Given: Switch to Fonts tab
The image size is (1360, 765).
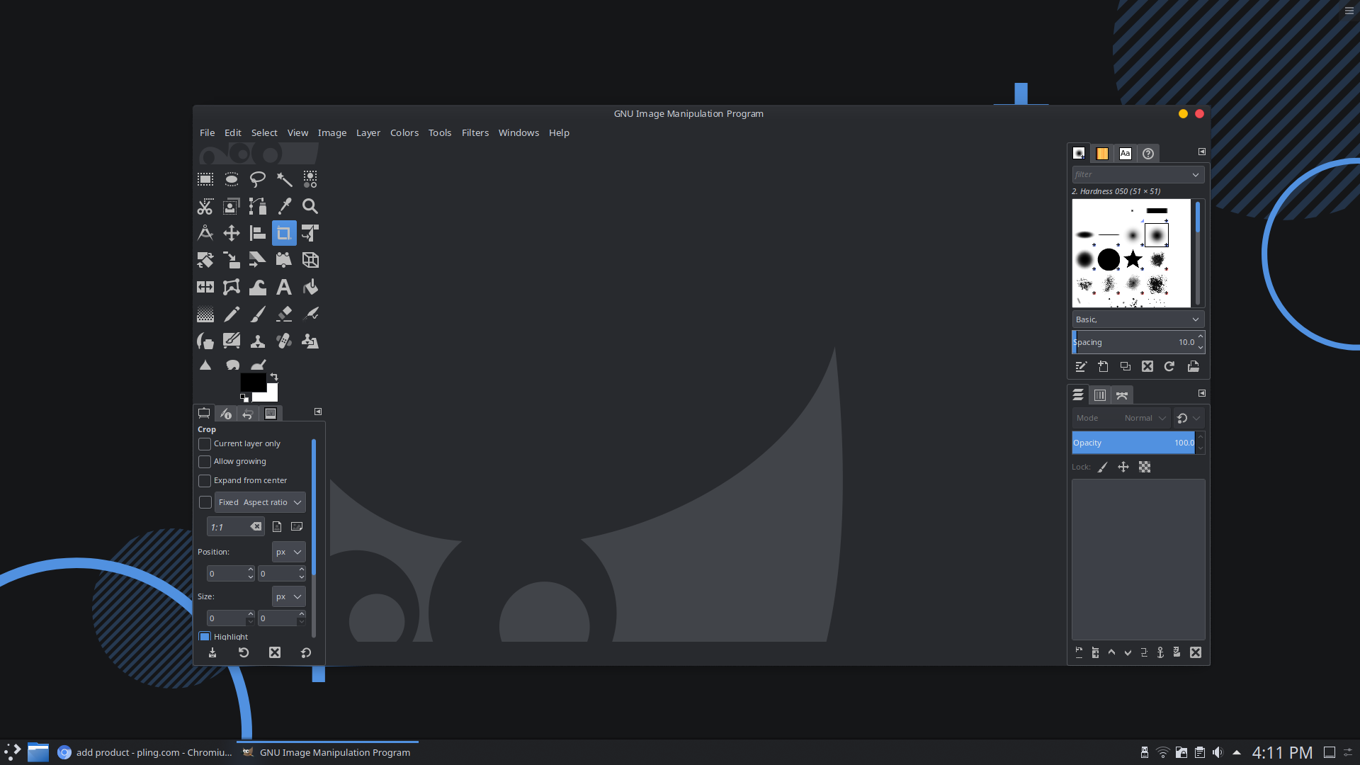Looking at the screenshot, I should (1126, 154).
